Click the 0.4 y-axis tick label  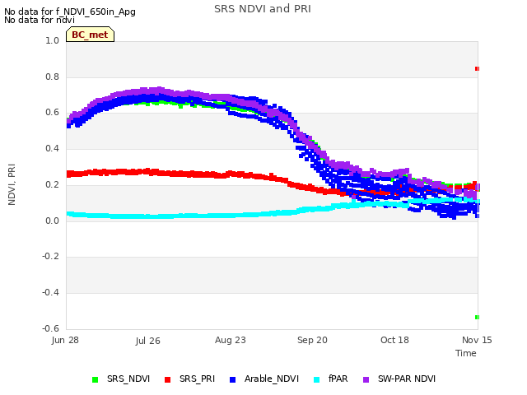click(53, 148)
